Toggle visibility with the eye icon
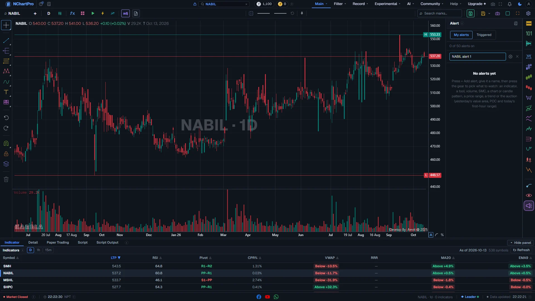Viewport: 535px width, 301px height. coord(529,195)
